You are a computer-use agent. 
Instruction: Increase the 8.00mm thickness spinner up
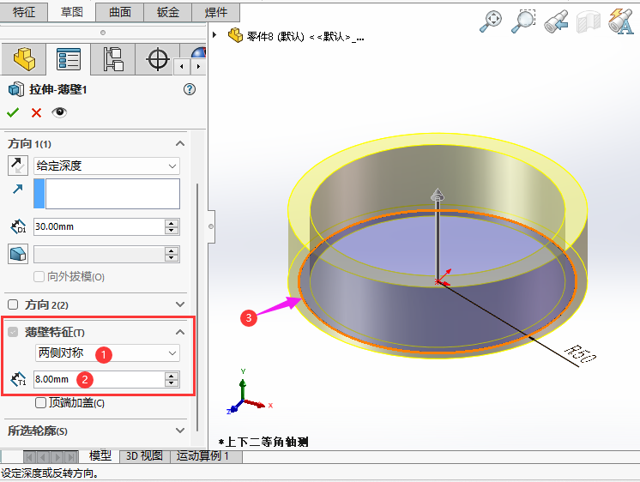coord(172,376)
